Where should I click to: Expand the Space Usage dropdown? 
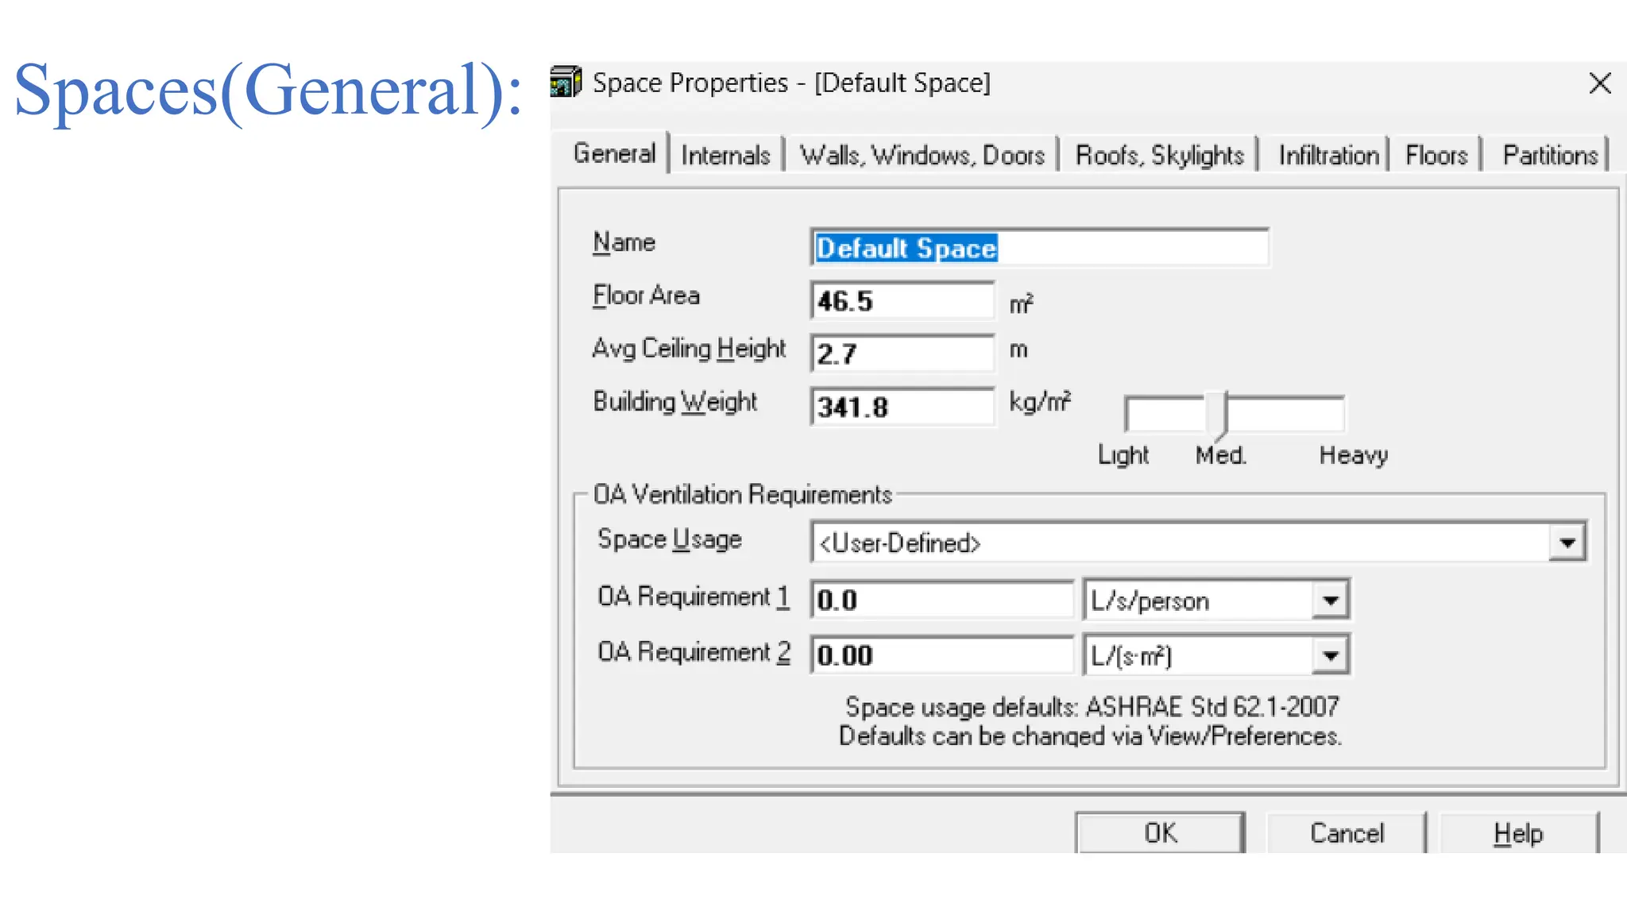(1567, 543)
